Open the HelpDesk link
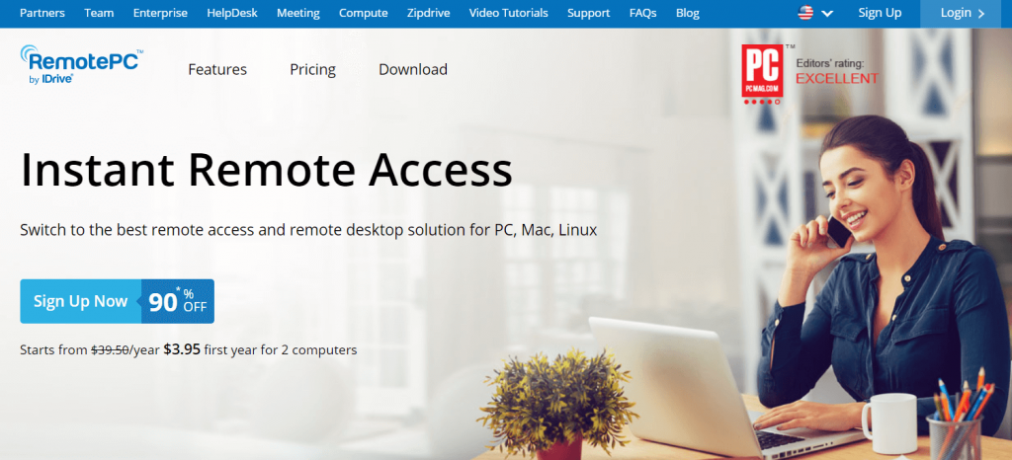The width and height of the screenshot is (1012, 460). [x=232, y=13]
